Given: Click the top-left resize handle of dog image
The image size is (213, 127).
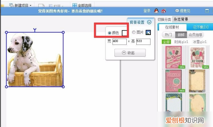Looking at the screenshot, I should coord(6,32).
